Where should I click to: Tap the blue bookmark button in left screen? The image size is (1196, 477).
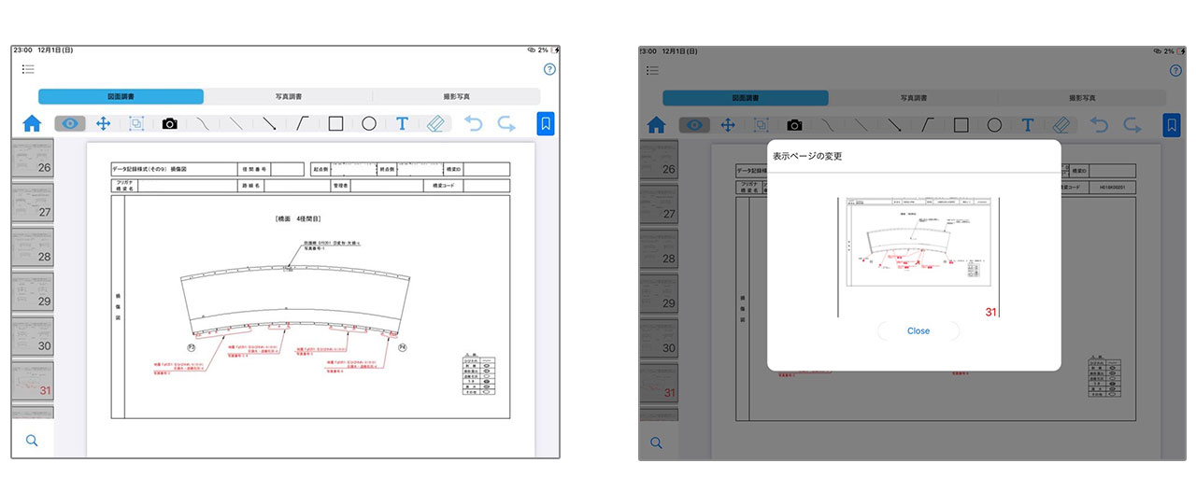click(x=545, y=123)
